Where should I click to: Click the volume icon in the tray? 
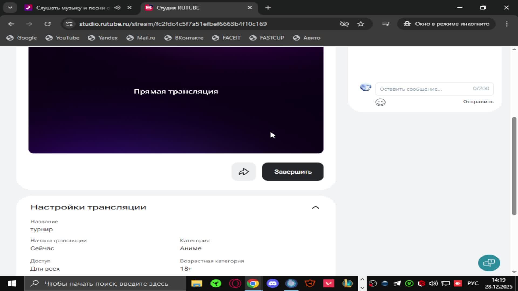[434, 283]
